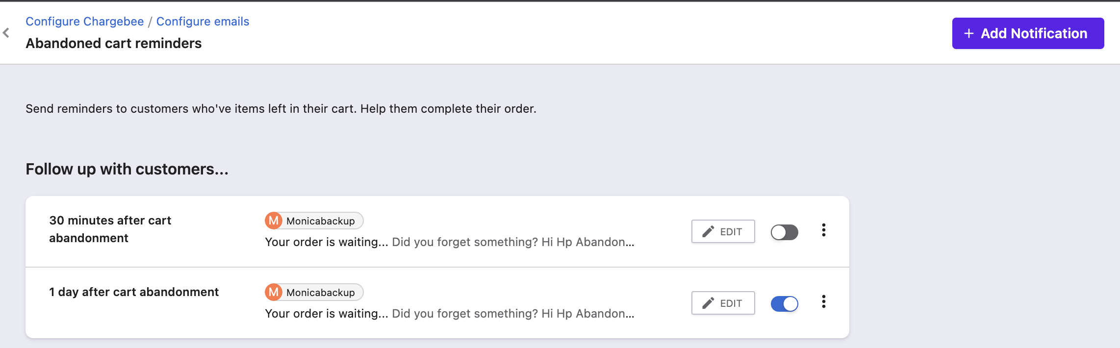Select Monicabackup label in the 30 minutes row
Screen dimensions: 1120x348
321,221
